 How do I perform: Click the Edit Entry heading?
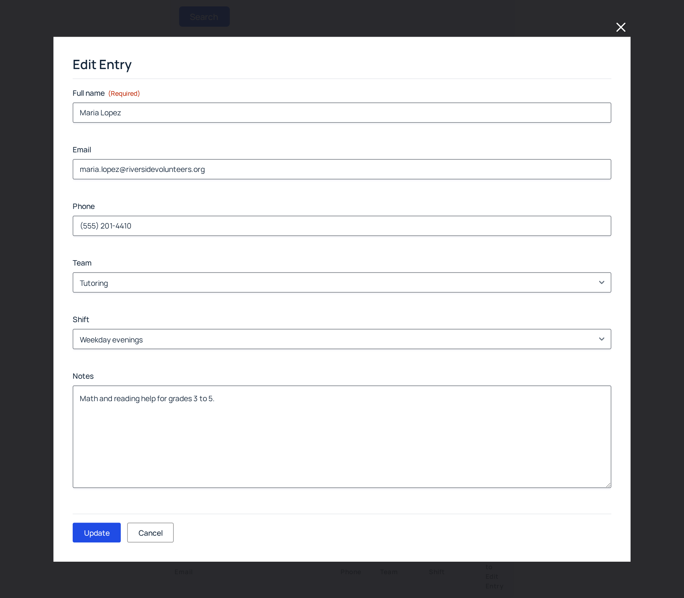(x=102, y=65)
